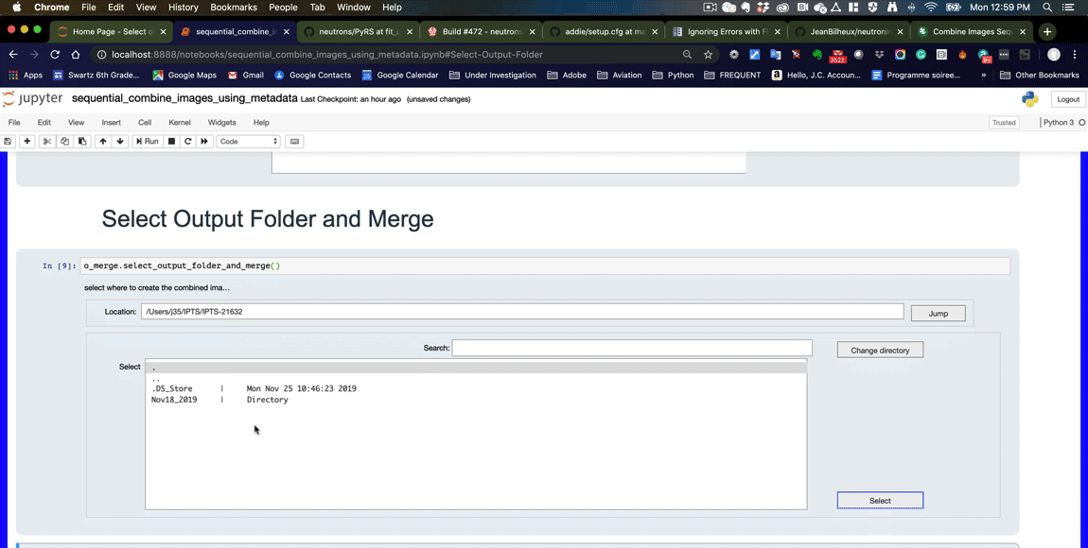Copy the current cell
Image resolution: width=1088 pixels, height=548 pixels.
[x=64, y=141]
